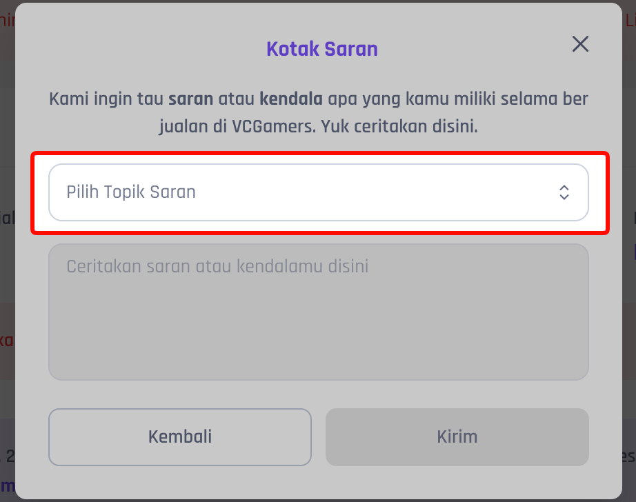Screen dimensions: 636x502
Task: Focus the suggestion description text area
Action: pyautogui.click(x=318, y=312)
